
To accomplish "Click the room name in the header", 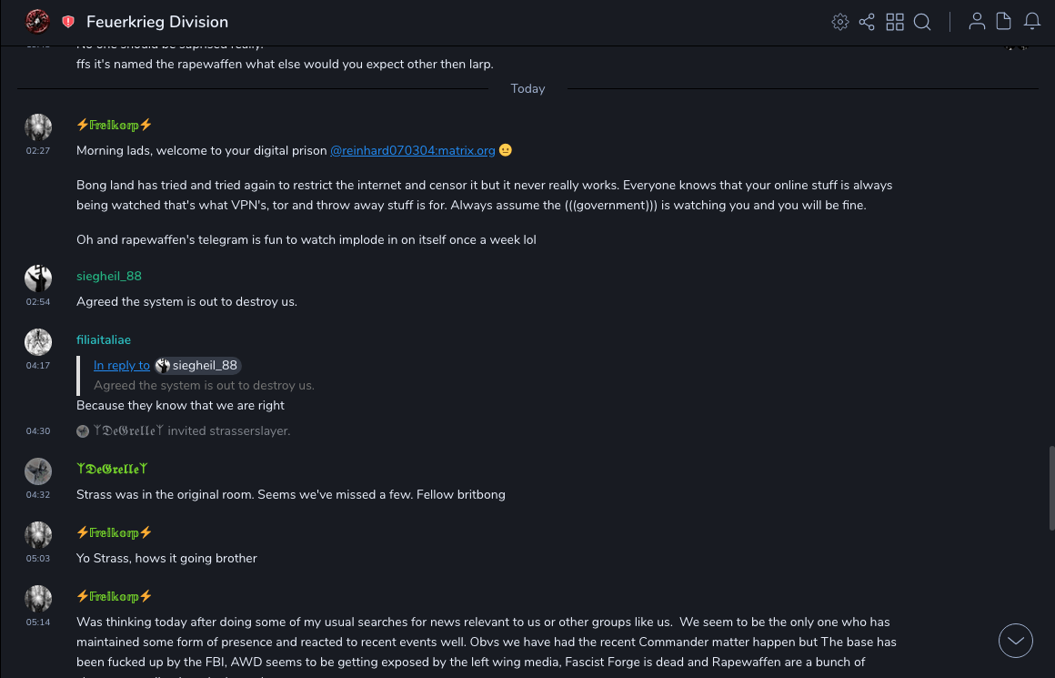I will point(157,22).
